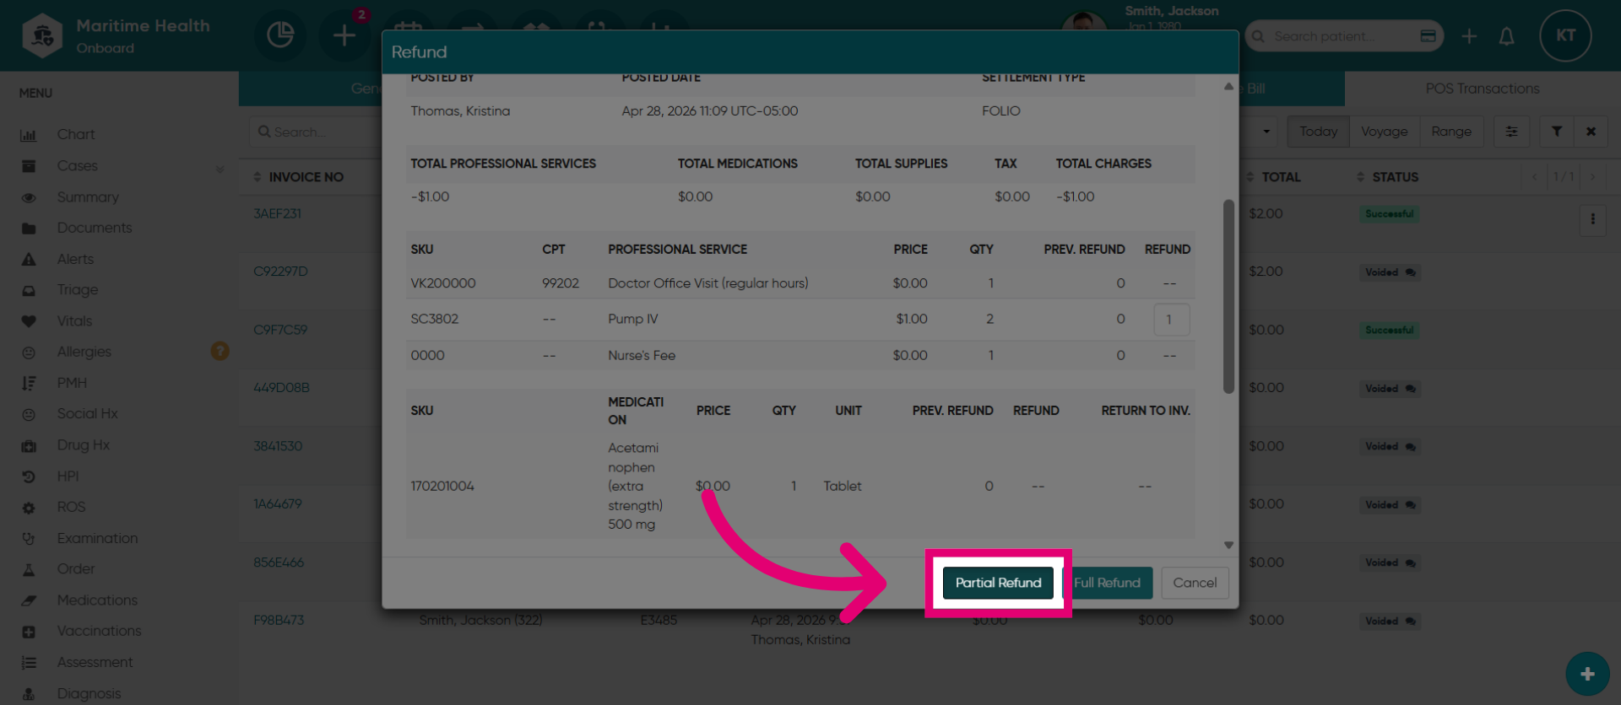Open the invoice 3AEF231 link
The height and width of the screenshot is (705, 1621).
(x=277, y=214)
